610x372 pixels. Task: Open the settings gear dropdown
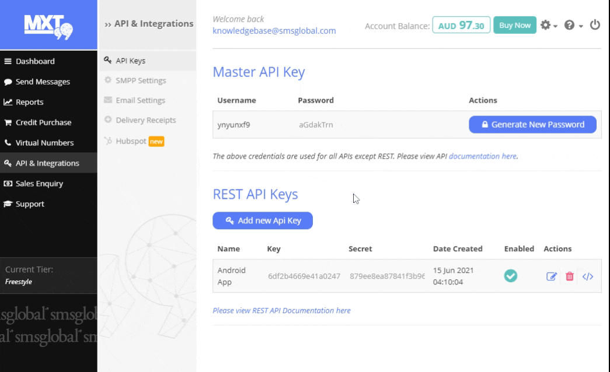tap(548, 25)
